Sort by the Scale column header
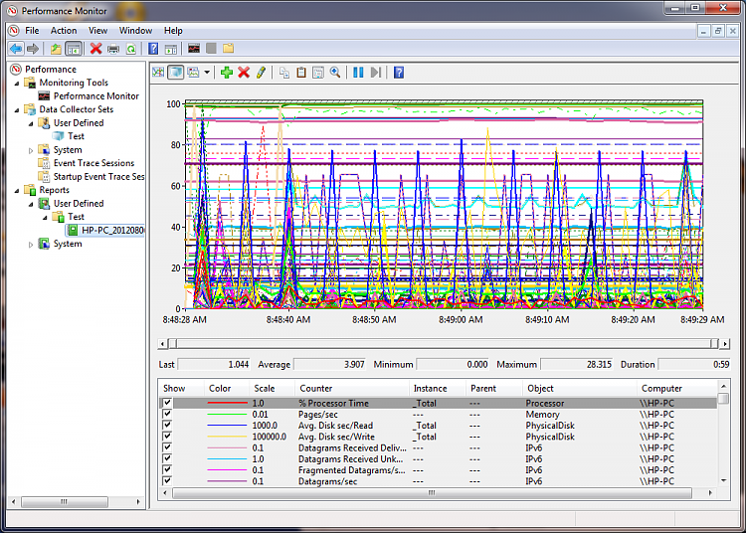This screenshot has width=746, height=533. pos(272,388)
